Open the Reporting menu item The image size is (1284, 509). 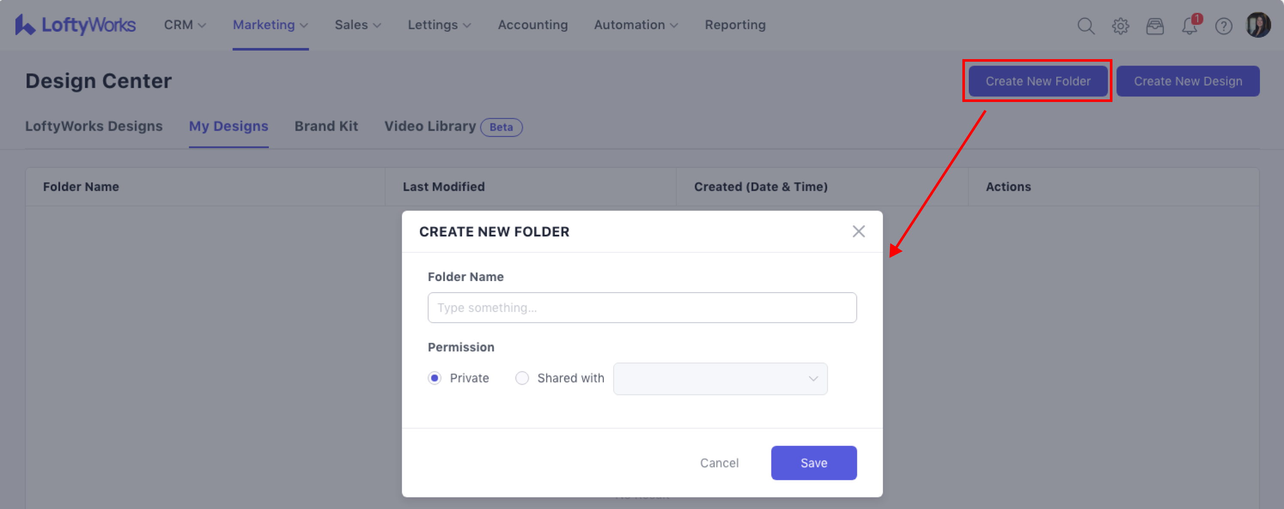pos(735,25)
